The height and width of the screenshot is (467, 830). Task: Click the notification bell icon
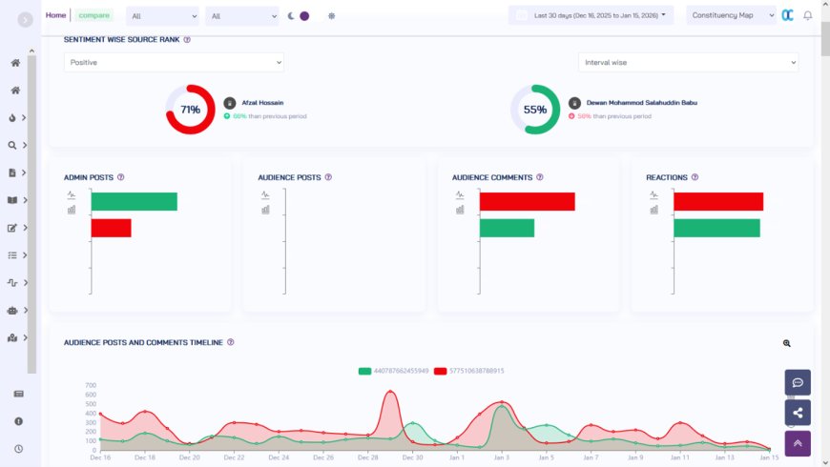808,15
